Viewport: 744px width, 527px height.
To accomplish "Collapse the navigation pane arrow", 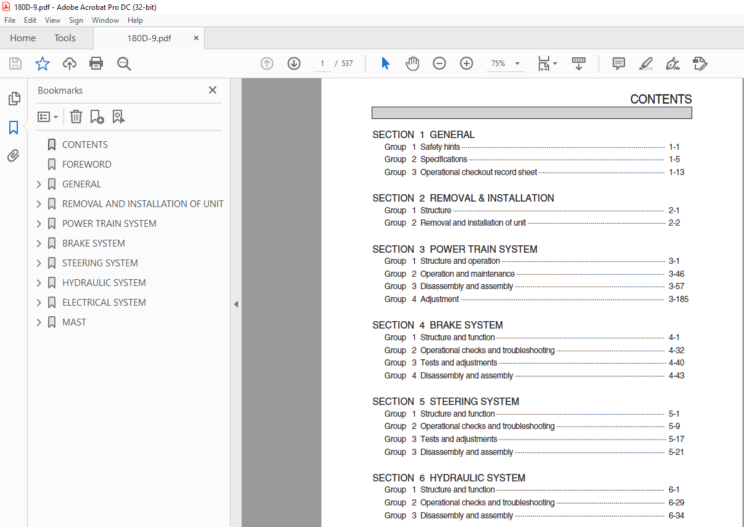I will point(235,304).
